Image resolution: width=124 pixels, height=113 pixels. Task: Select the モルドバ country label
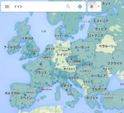[108, 69]
